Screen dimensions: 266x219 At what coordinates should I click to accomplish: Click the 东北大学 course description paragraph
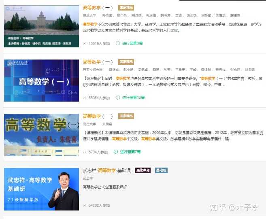[172, 27]
